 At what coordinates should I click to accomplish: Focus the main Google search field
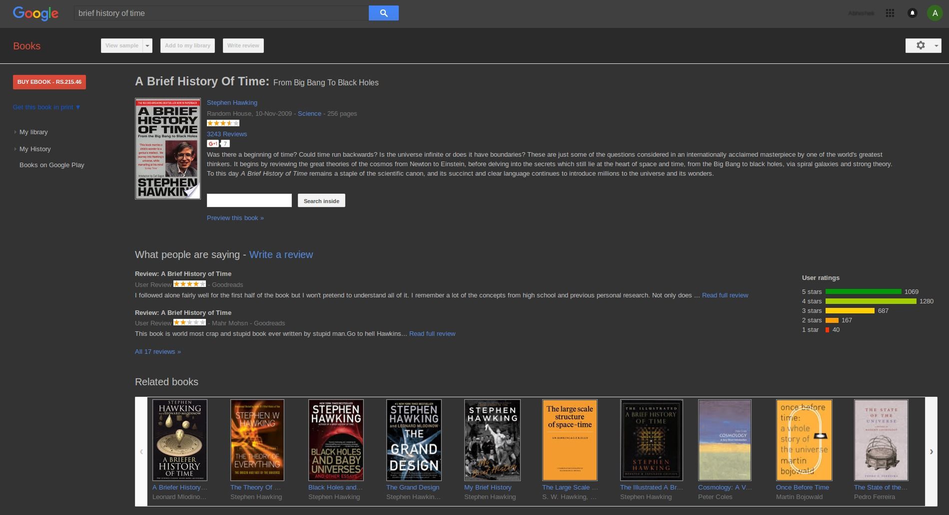tap(221, 13)
